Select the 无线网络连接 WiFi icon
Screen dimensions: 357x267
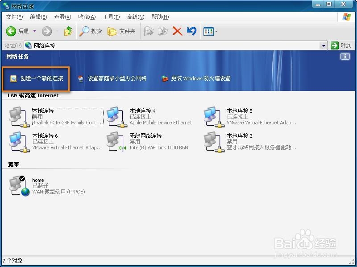point(117,142)
